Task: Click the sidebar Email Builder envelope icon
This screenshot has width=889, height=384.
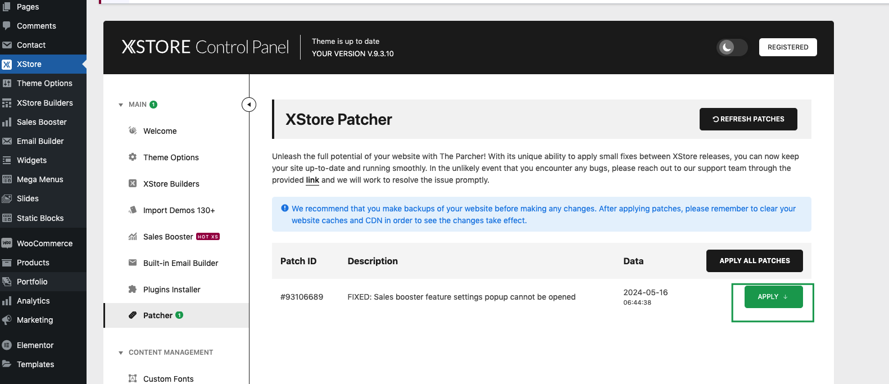Action: (7, 141)
